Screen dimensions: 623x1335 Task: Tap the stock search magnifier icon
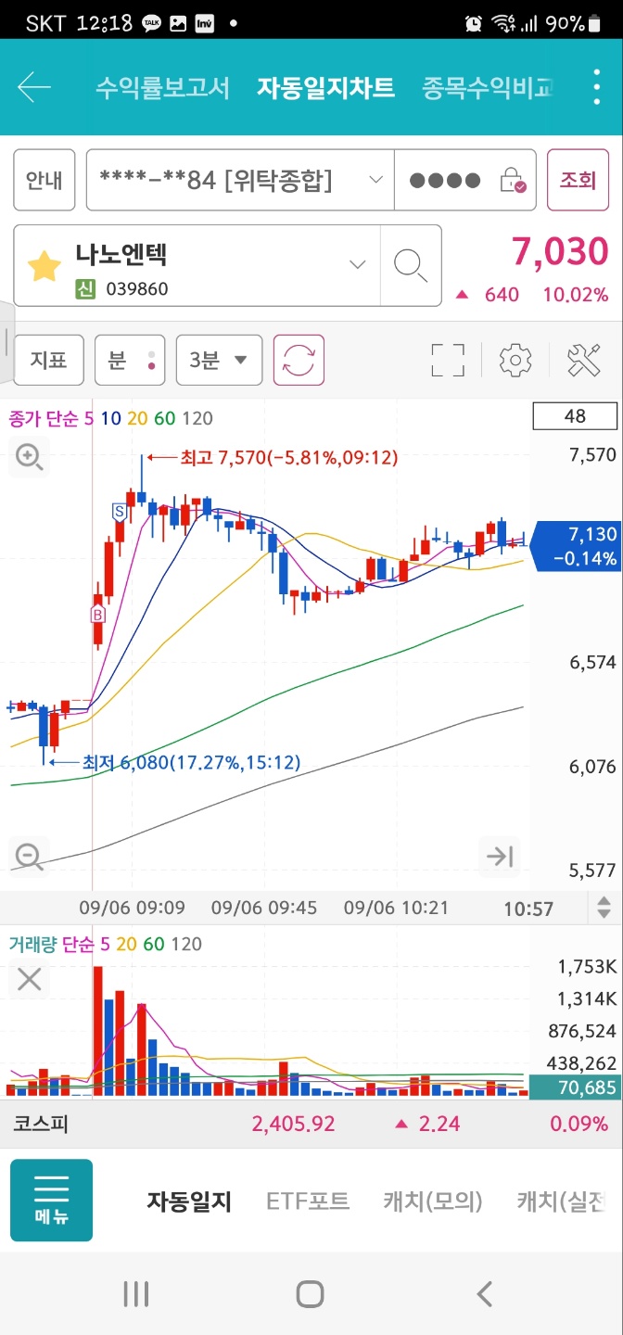pyautogui.click(x=410, y=265)
